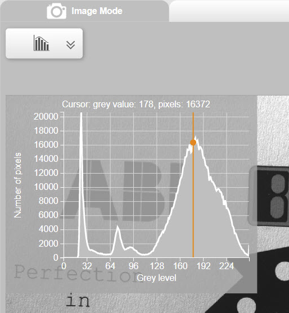Click the 64 label on Grey level axis
289x313 pixels.
[x=110, y=266]
